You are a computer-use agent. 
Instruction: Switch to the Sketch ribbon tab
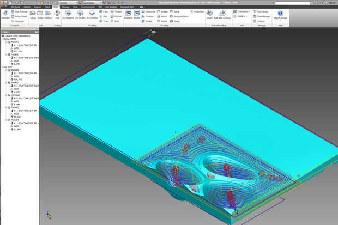click(x=27, y=7)
